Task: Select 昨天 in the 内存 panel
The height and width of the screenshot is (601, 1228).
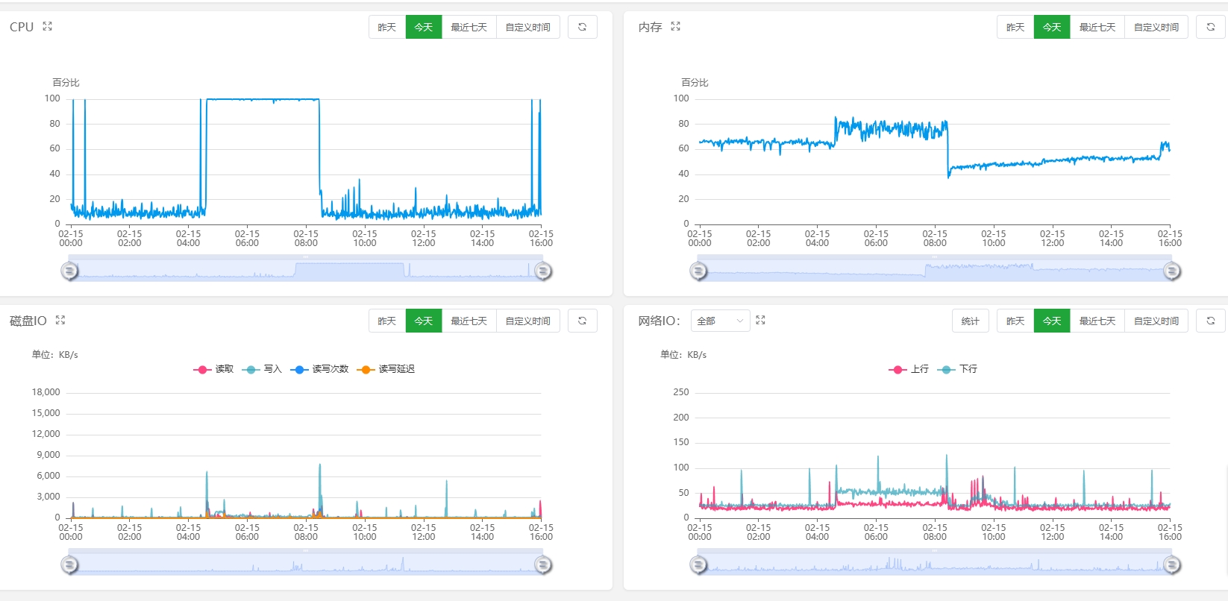Action: coord(1015,27)
